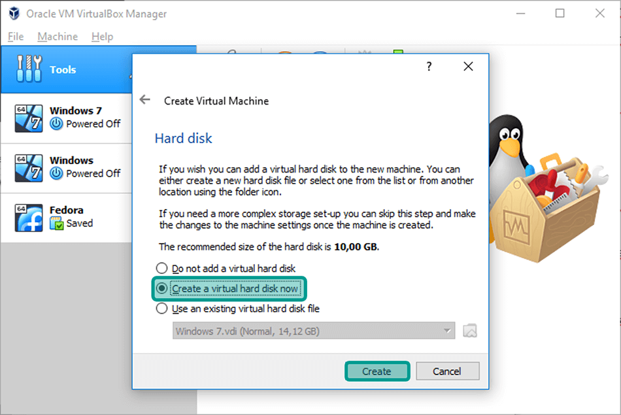This screenshot has height=415, width=621.
Task: Click the choose disk file folder icon
Action: 470,331
